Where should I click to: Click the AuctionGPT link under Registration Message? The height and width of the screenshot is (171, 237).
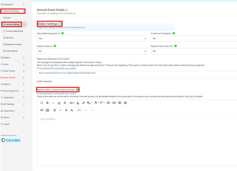57,68
